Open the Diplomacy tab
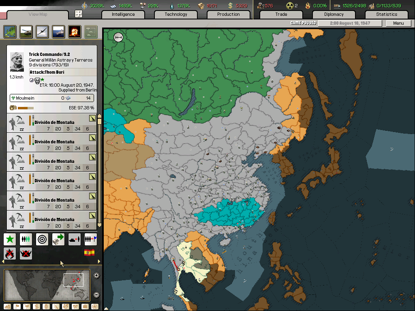The height and width of the screenshot is (311, 415). 334,14
